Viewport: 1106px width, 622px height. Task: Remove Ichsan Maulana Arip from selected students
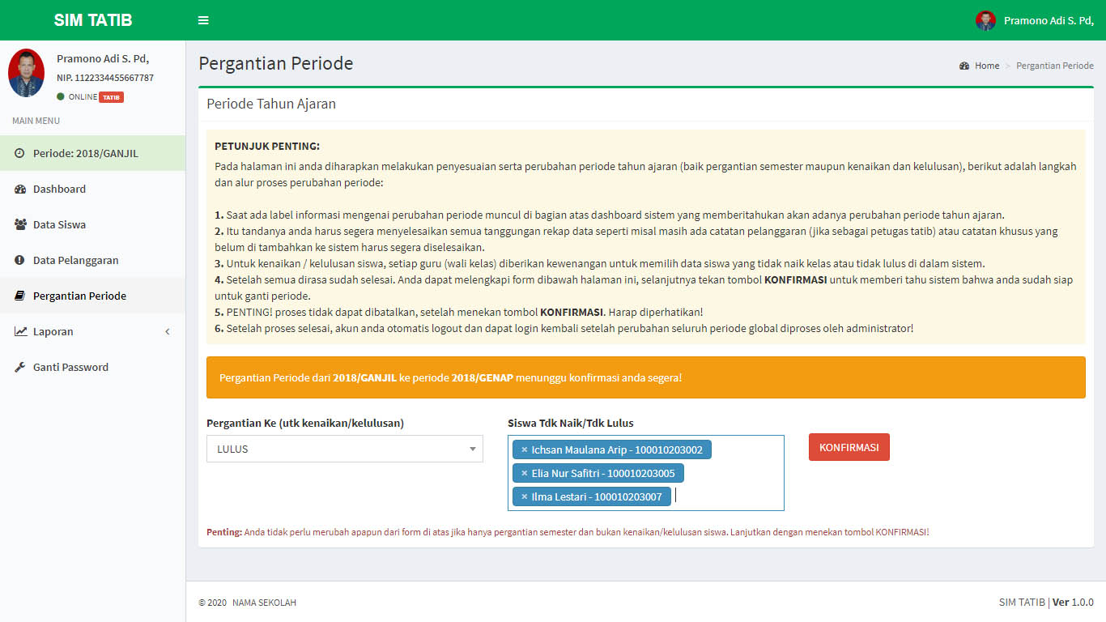coord(524,449)
